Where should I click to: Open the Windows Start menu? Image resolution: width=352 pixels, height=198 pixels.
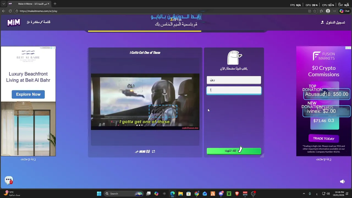99,194
